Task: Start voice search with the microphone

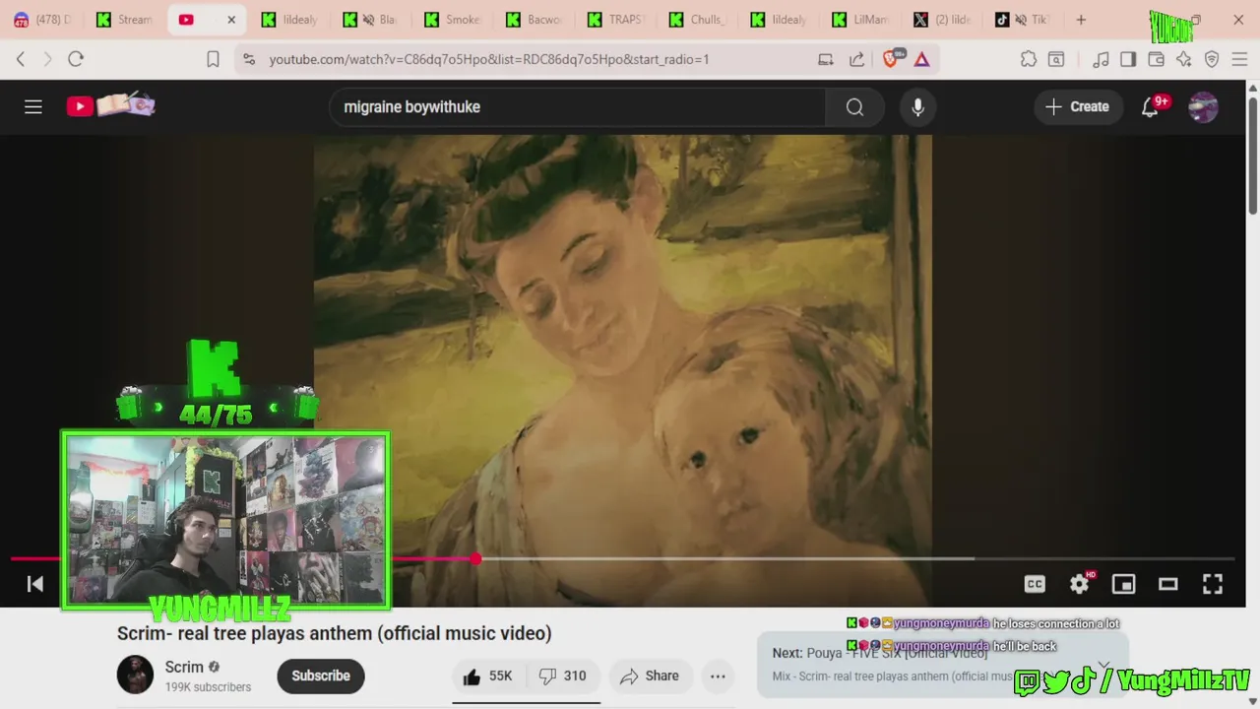Action: pyautogui.click(x=917, y=106)
